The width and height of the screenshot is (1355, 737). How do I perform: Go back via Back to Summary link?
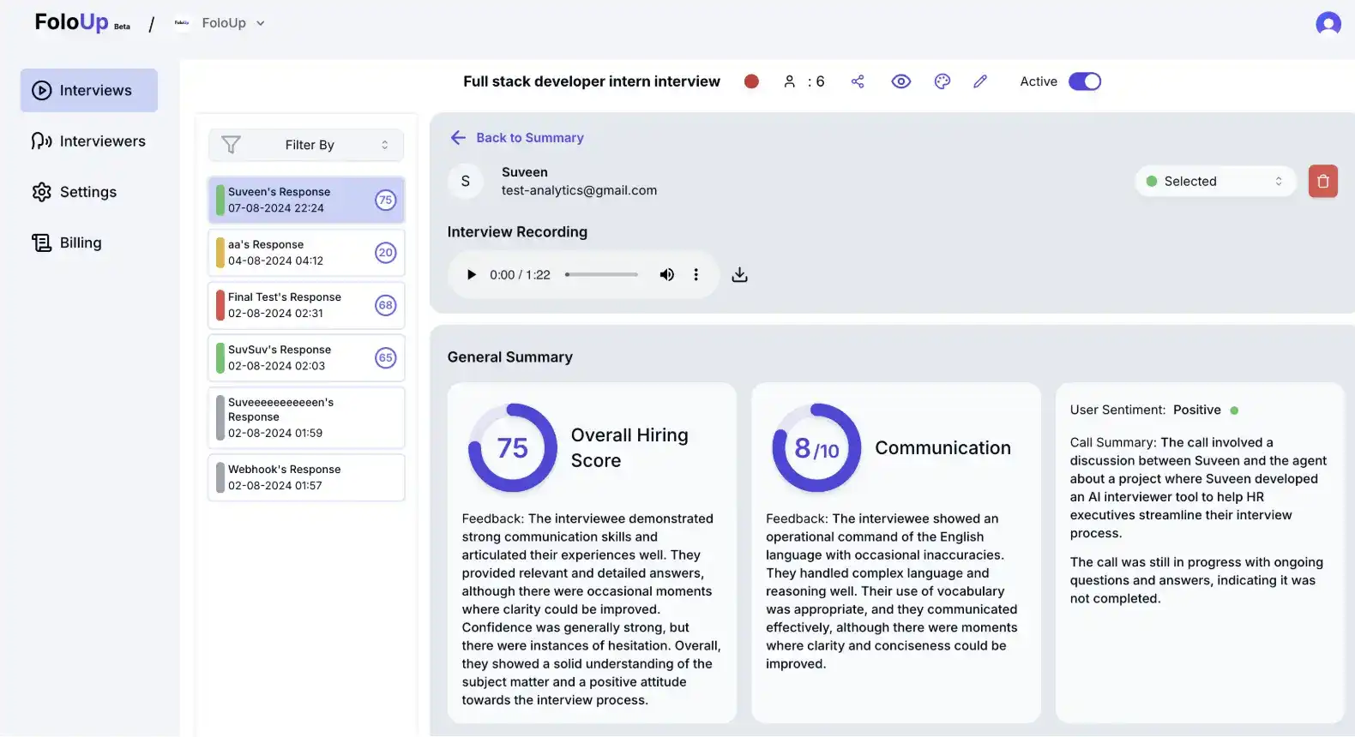pyautogui.click(x=517, y=138)
